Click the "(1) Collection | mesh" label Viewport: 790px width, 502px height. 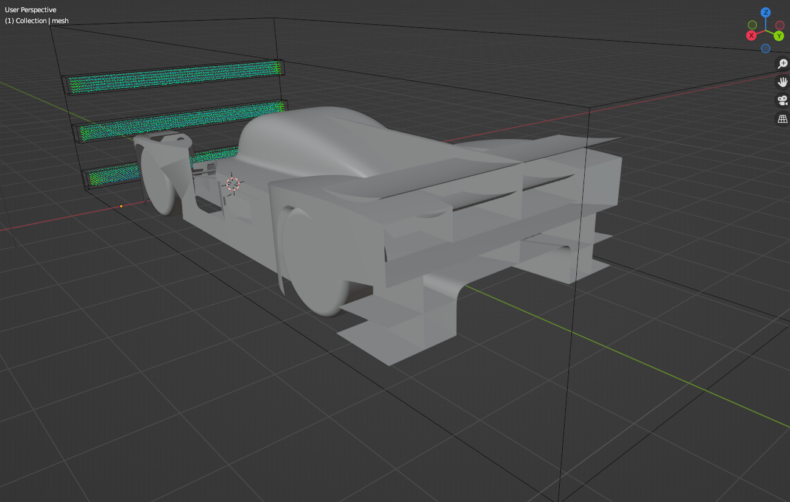click(37, 21)
